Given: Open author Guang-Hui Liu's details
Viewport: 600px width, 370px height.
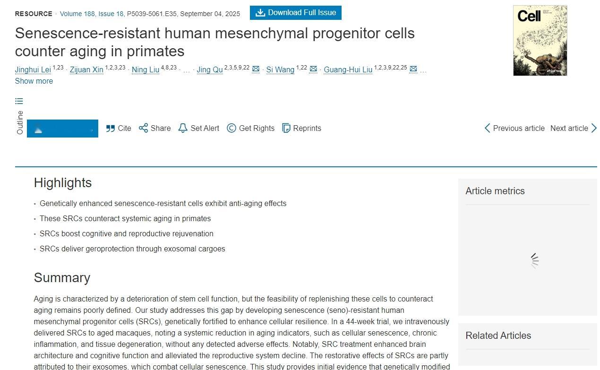Looking at the screenshot, I should [x=348, y=70].
